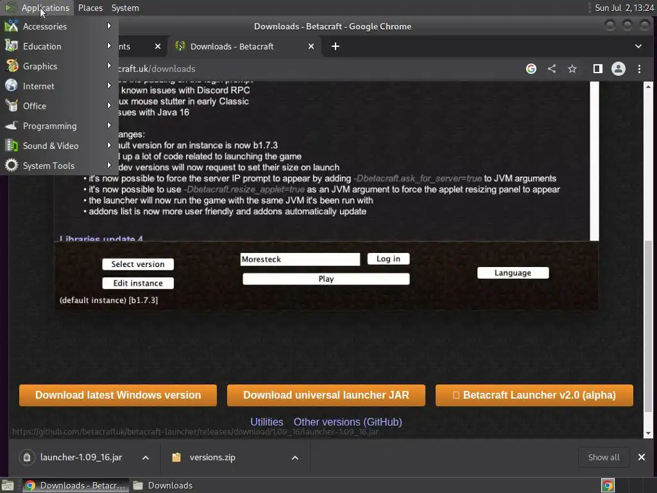Open the System Tools submenu
This screenshot has height=493, width=657.
tap(58, 166)
